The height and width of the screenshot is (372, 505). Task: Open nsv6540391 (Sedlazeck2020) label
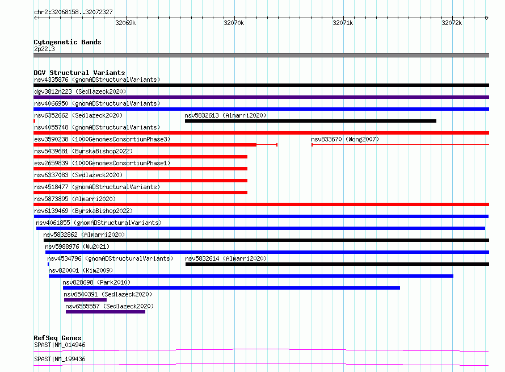point(108,294)
